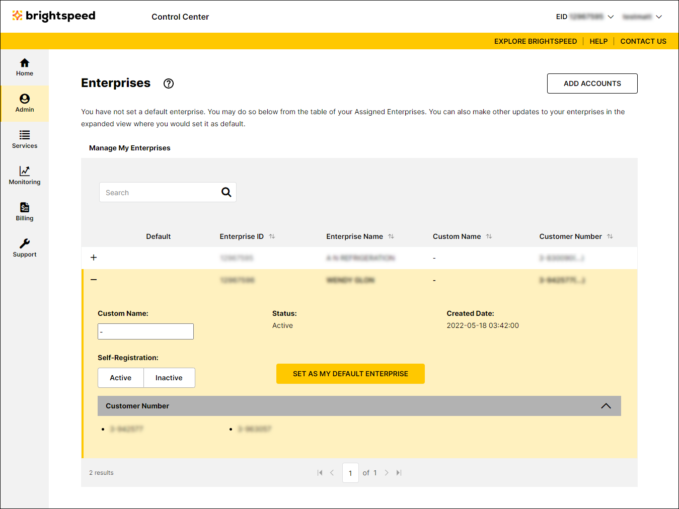
Task: Click the created date 2022-05-18 03:42:00
Action: pos(483,325)
